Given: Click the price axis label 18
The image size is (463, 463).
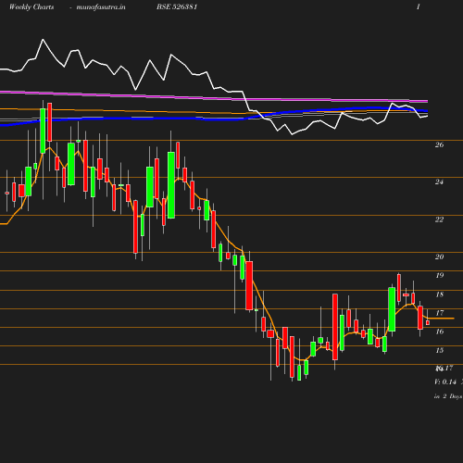Looking at the screenshot, I should tap(439, 294).
